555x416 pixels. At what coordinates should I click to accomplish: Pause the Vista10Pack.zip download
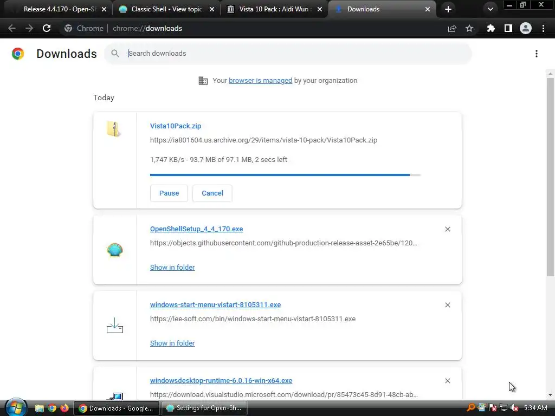[x=169, y=193]
